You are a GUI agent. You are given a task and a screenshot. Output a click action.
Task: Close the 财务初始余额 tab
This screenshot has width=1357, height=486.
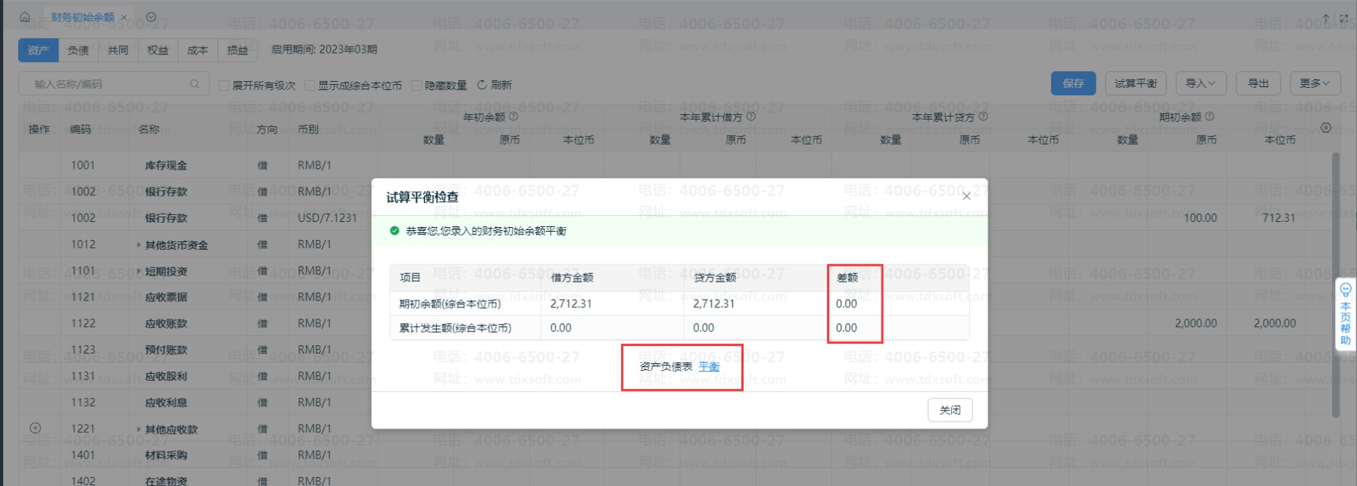(x=124, y=17)
